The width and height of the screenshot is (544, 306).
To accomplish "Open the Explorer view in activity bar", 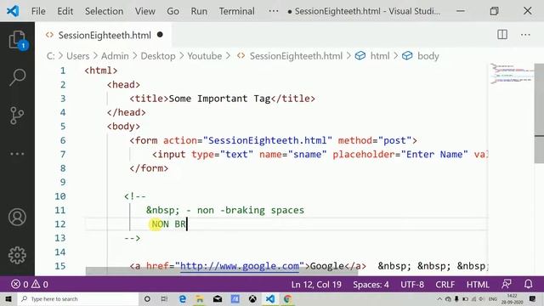I will coord(17,40).
